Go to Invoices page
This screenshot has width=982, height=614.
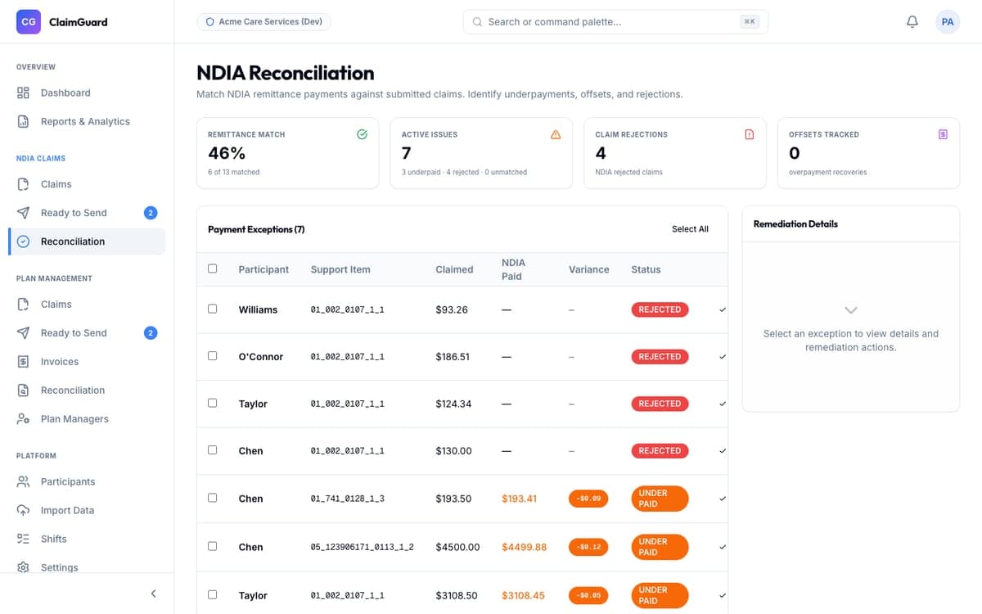[87, 361]
